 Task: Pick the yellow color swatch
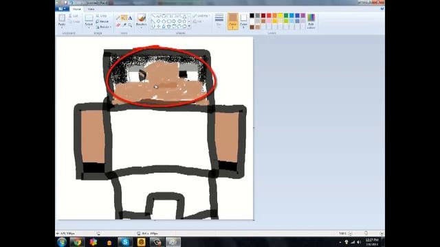[280, 15]
